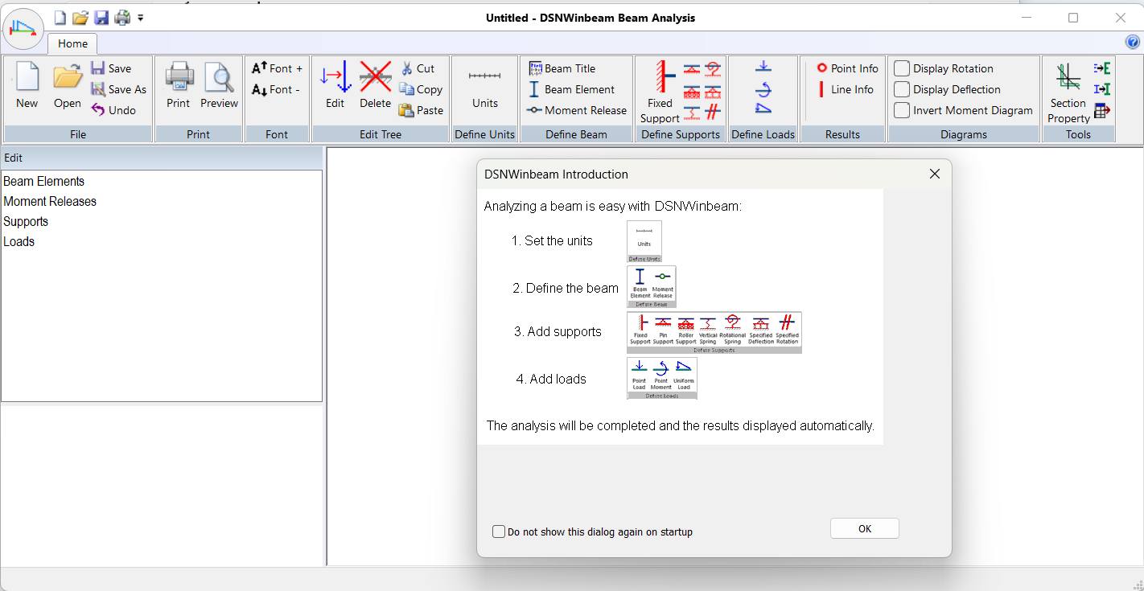Viewport: 1144px width, 591px height.
Task: Add a uniform load to the beam
Action: pyautogui.click(x=763, y=109)
